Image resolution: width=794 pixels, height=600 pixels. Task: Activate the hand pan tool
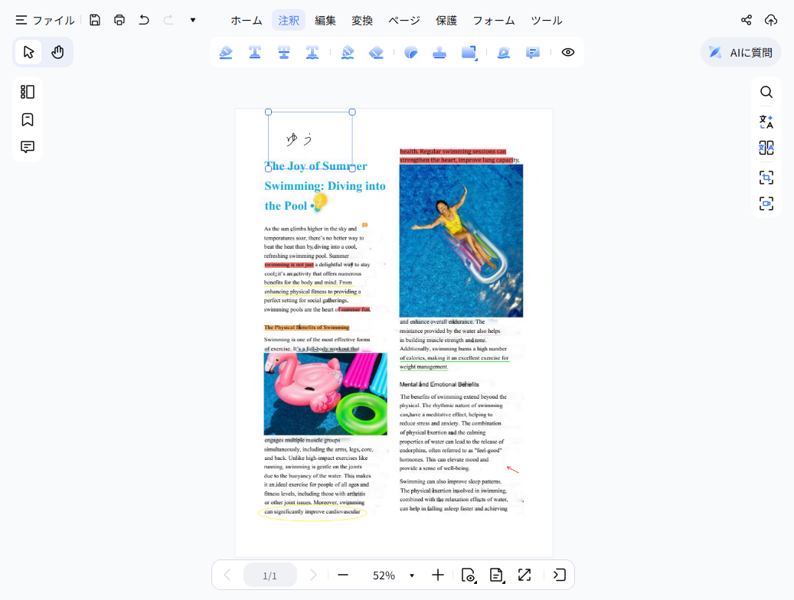57,52
